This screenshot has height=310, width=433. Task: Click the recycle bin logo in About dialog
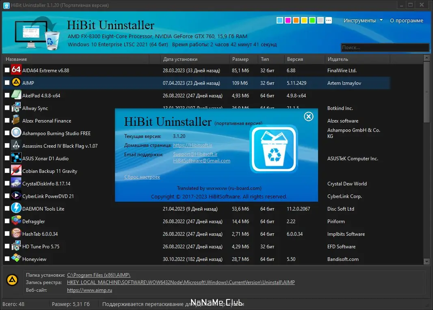point(274,149)
